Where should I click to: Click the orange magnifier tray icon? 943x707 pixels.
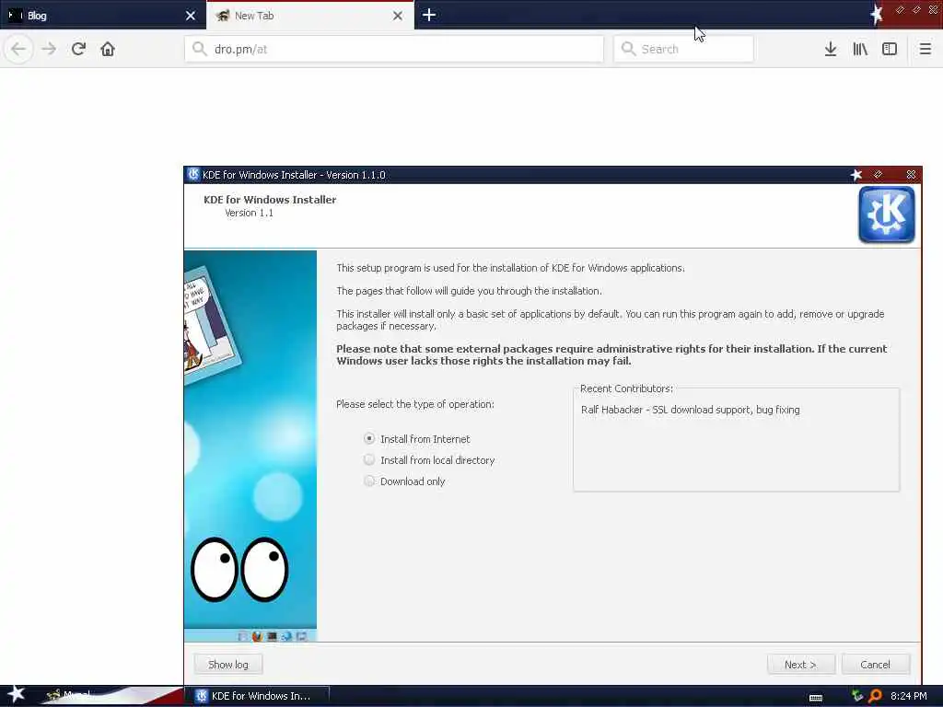875,696
